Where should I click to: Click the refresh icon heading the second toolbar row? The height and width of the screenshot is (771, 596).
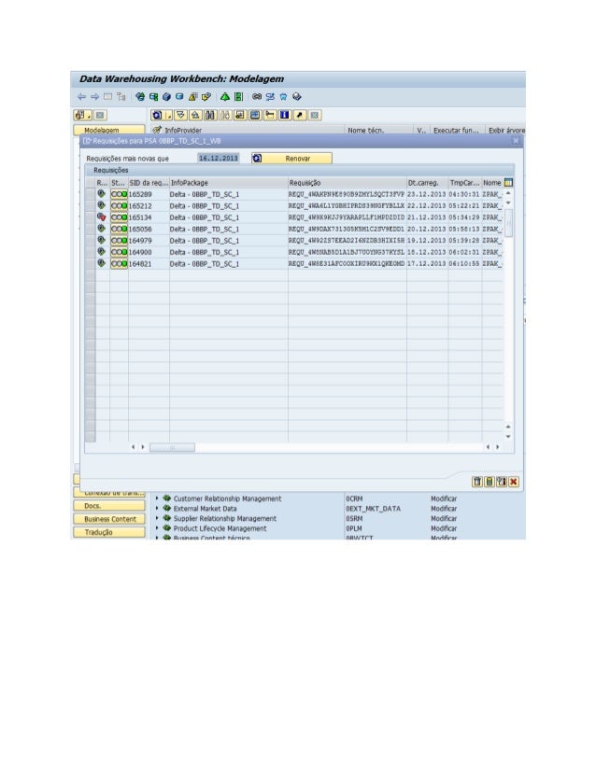(157, 115)
